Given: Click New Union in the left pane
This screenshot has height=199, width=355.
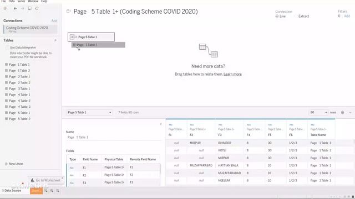Looking at the screenshot, I should [16, 164].
